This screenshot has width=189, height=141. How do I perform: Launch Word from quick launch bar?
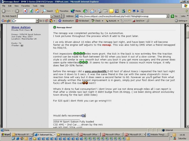click(30, 139)
